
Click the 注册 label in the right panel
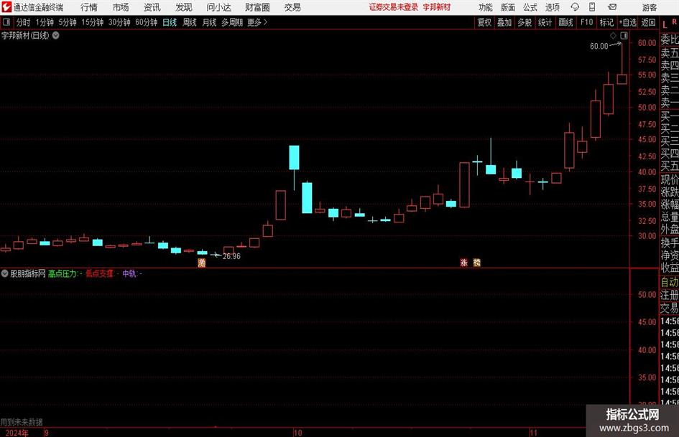coord(670,295)
